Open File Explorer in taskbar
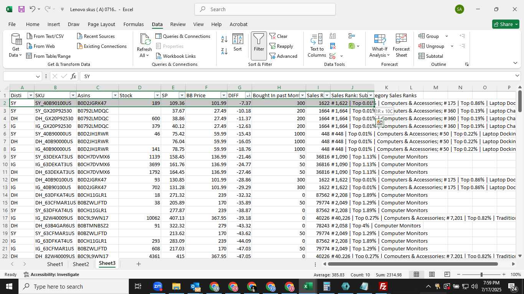524x294 pixels. 176,286
